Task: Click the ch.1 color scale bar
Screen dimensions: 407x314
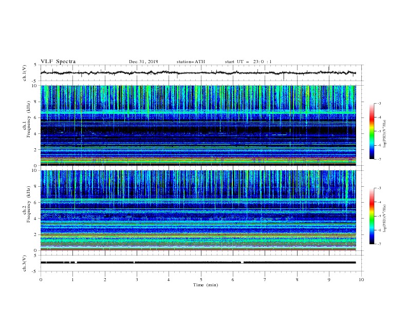Action: pos(372,131)
